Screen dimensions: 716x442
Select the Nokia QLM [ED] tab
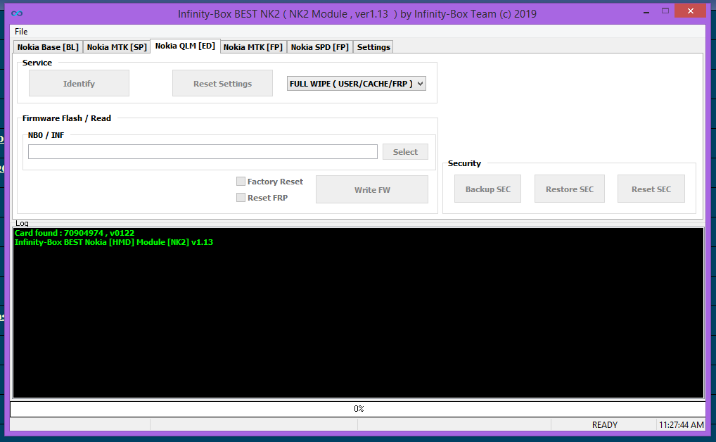tap(185, 46)
